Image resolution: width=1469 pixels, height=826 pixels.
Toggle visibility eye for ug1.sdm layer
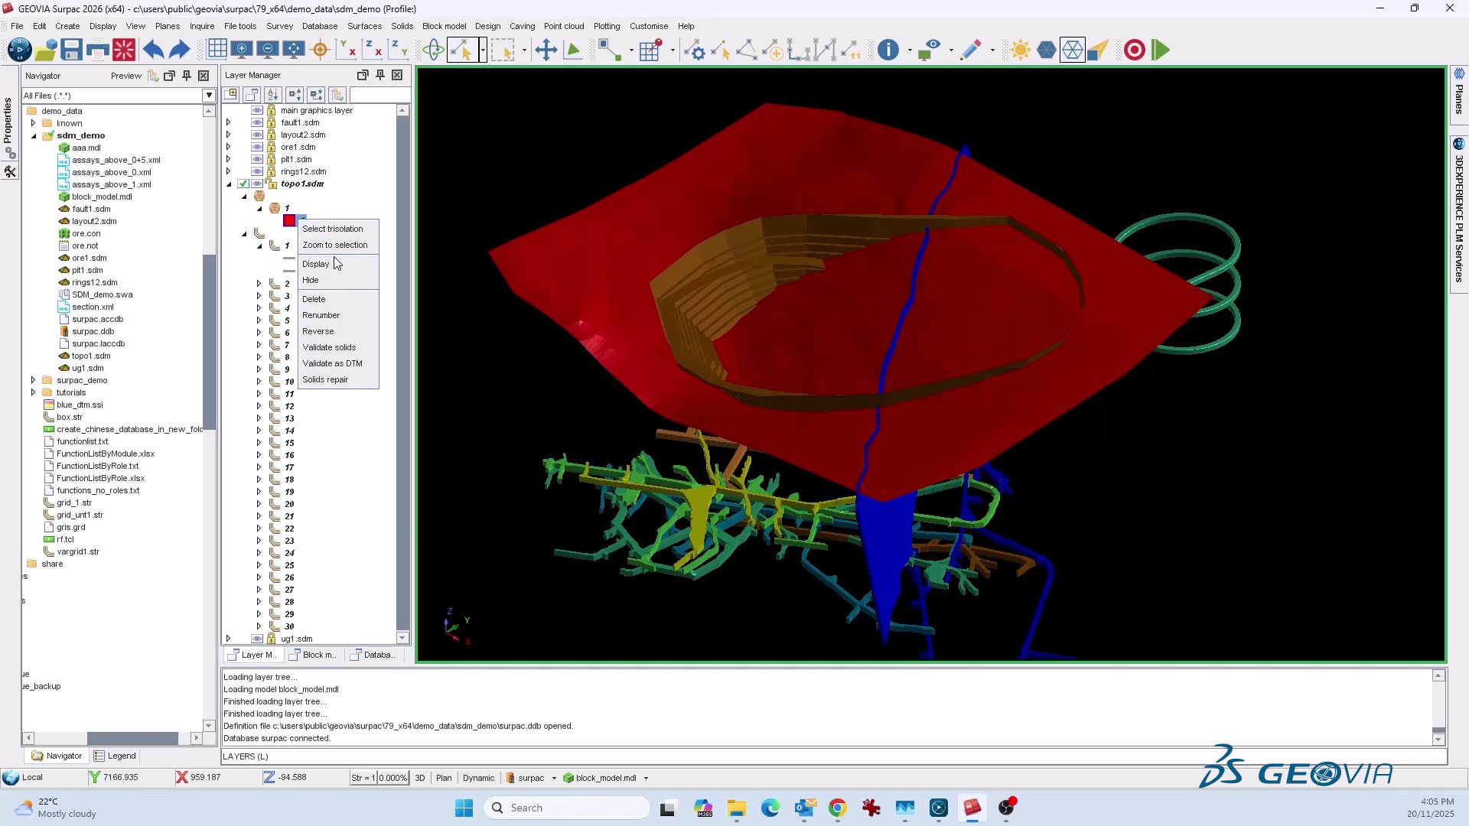[x=257, y=639]
